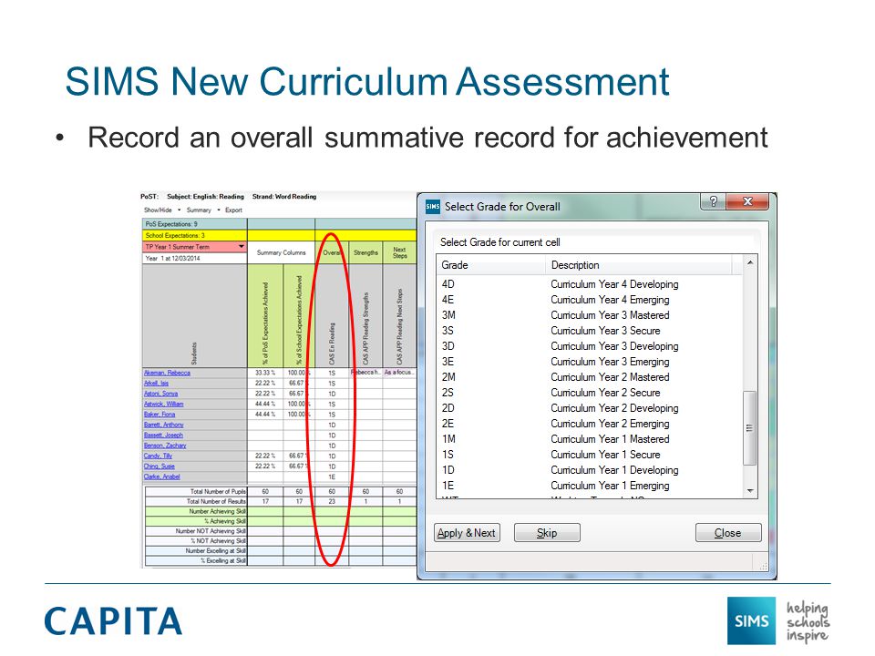The width and height of the screenshot is (875, 656).
Task: Click the dialog resize grip icon
Action: [764, 566]
